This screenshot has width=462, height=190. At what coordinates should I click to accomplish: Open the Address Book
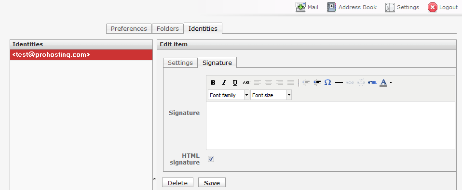[x=352, y=7]
